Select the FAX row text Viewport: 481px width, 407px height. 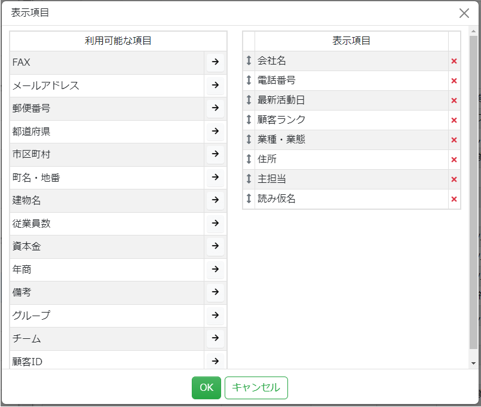[21, 62]
